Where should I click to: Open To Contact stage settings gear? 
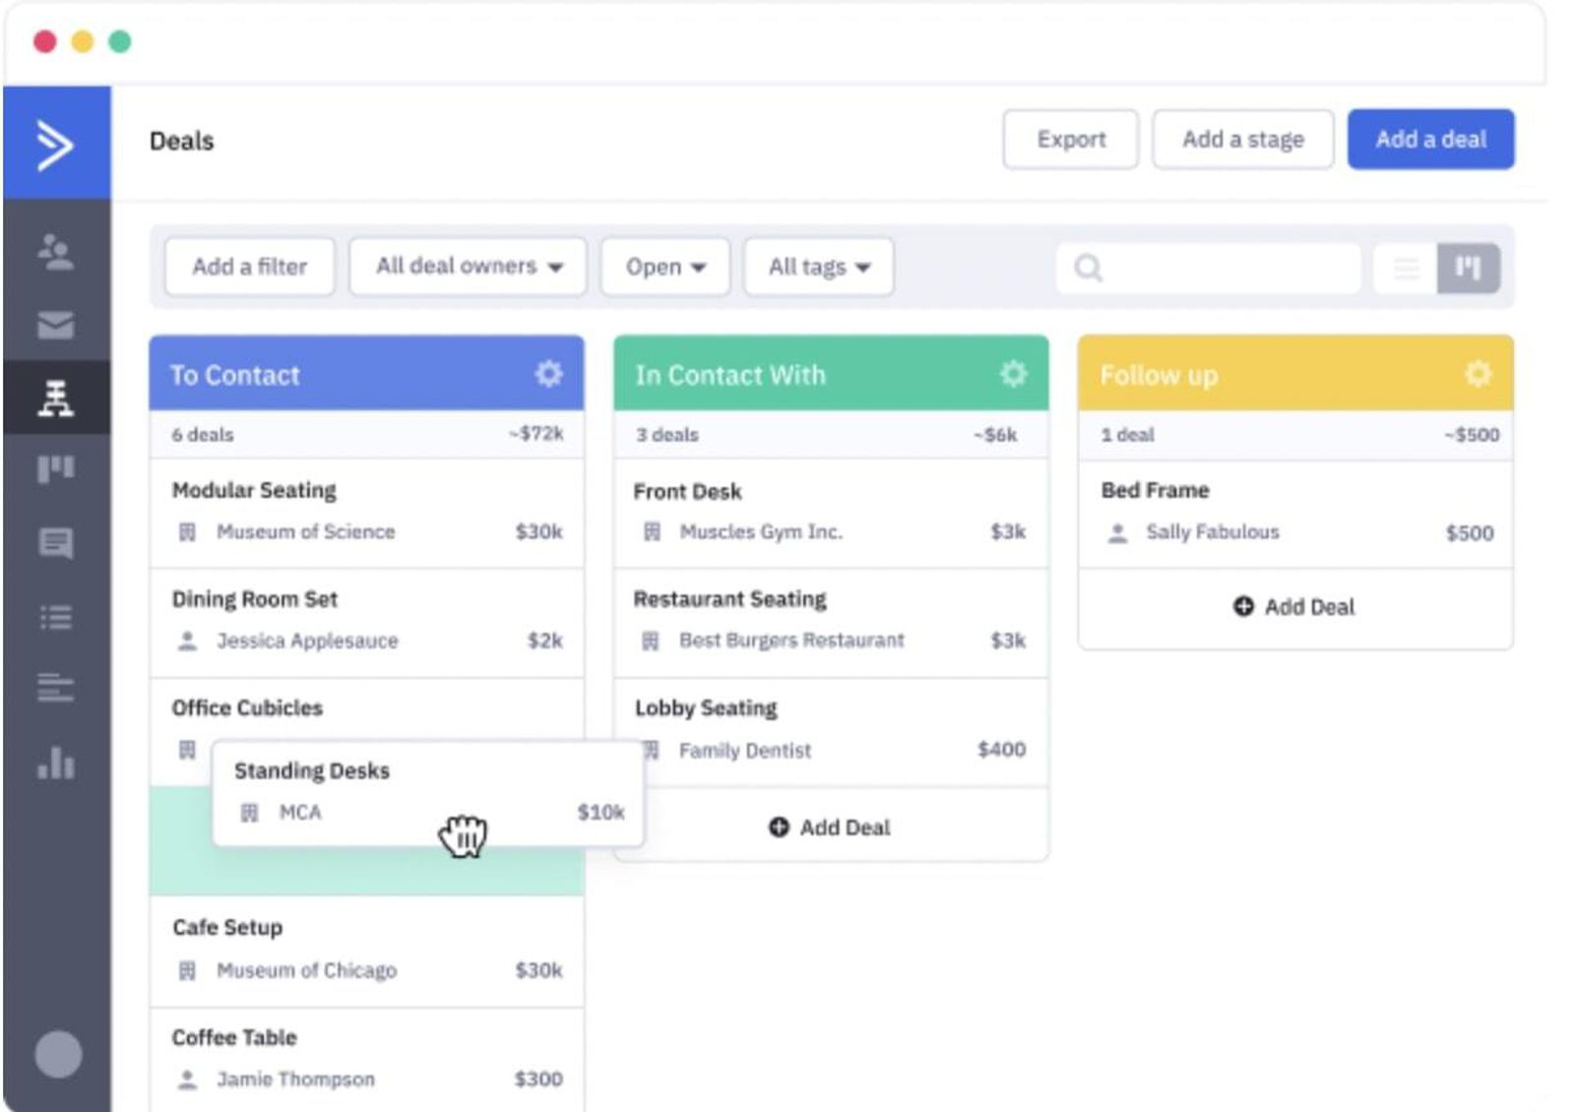pyautogui.click(x=548, y=374)
